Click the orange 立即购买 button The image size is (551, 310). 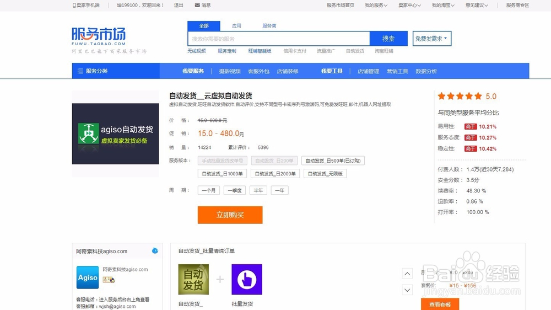click(230, 215)
